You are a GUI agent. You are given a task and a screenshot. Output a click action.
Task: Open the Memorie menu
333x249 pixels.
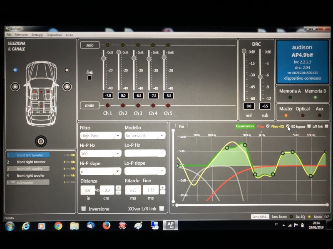point(22,35)
